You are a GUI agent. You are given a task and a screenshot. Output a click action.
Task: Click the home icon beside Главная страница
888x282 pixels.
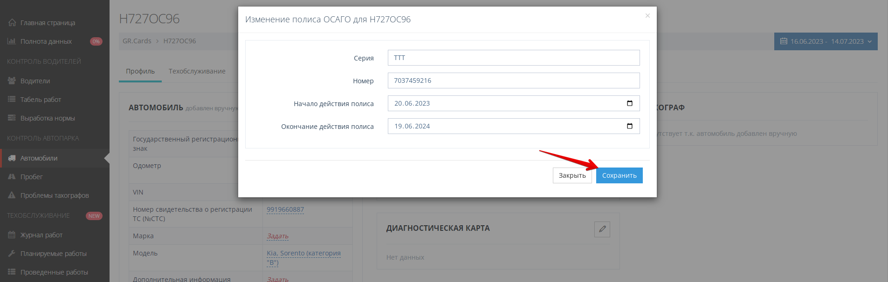coord(12,23)
